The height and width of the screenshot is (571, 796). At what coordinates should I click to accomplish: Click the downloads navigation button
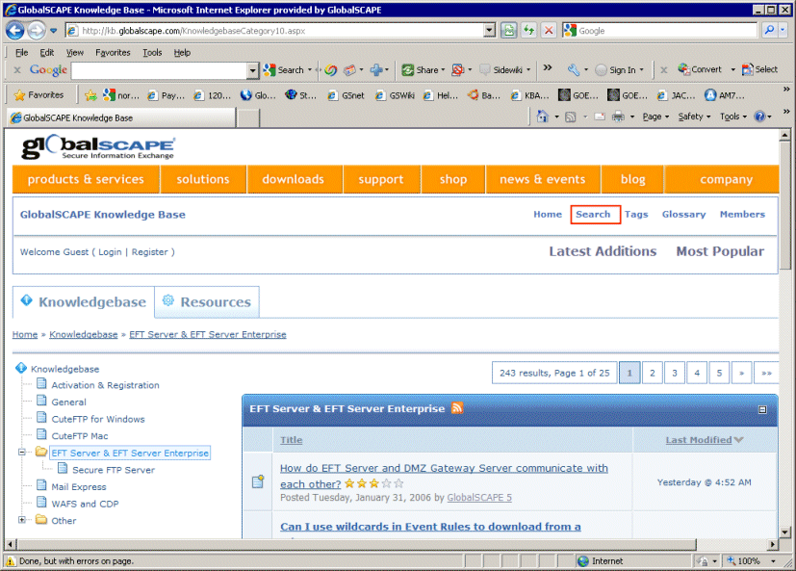pos(293,179)
